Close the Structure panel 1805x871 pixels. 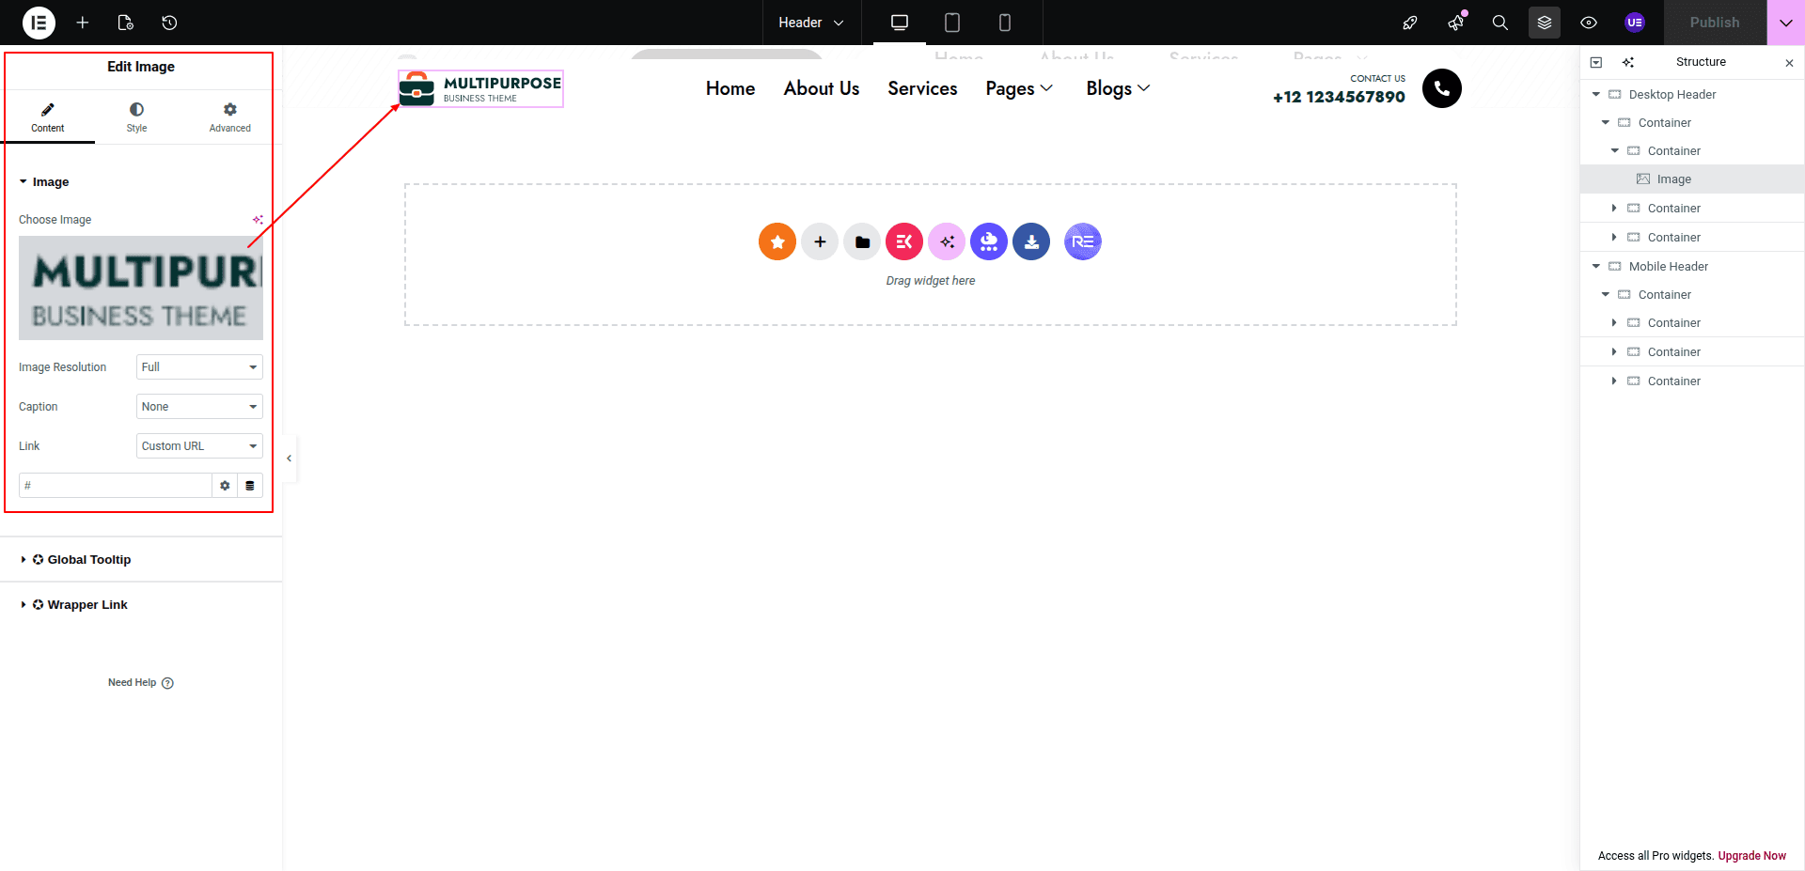(1789, 63)
